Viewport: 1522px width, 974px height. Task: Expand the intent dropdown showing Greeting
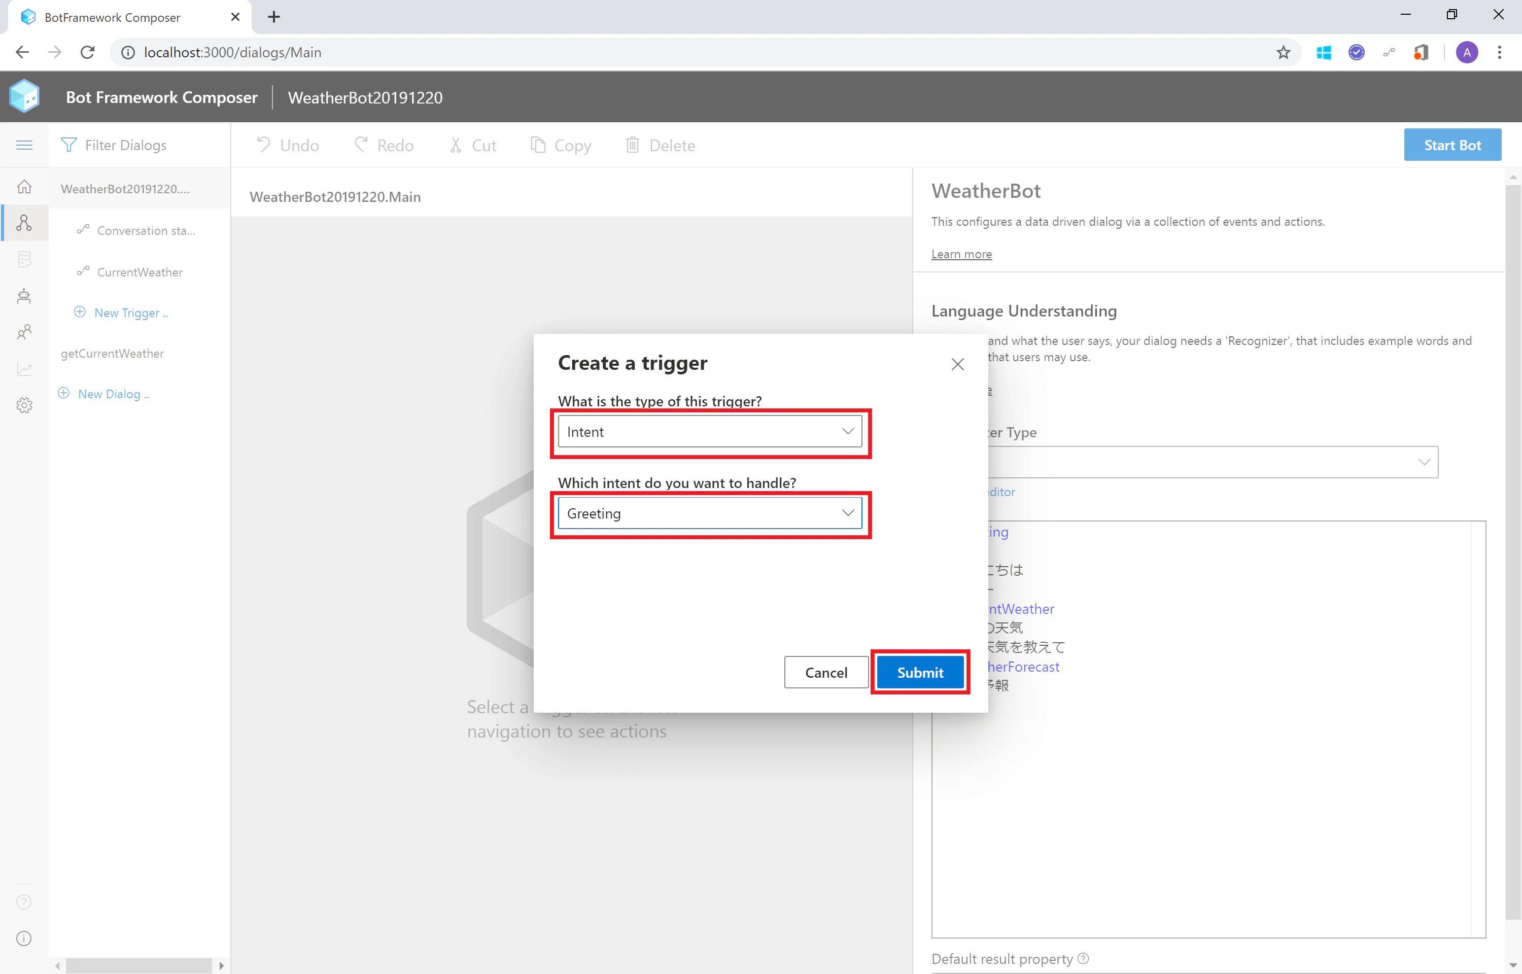pyautogui.click(x=710, y=513)
